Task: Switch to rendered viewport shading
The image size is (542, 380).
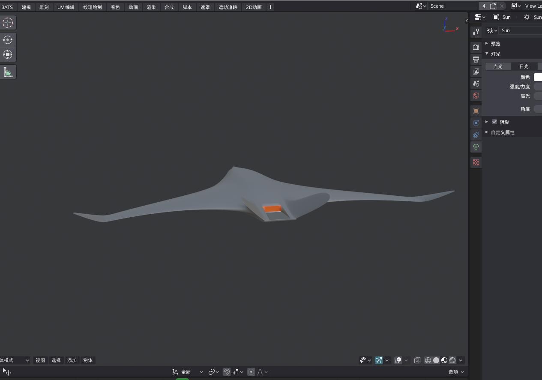Action: pyautogui.click(x=452, y=360)
